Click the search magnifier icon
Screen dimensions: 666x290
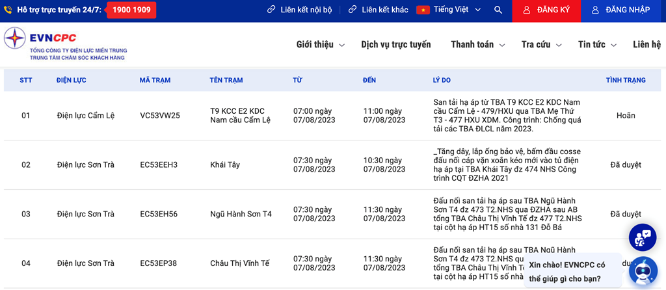pyautogui.click(x=498, y=10)
